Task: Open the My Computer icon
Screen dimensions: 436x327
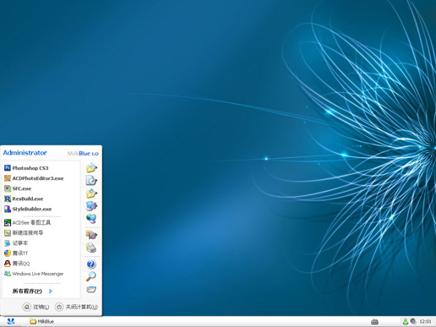Action: click(91, 206)
